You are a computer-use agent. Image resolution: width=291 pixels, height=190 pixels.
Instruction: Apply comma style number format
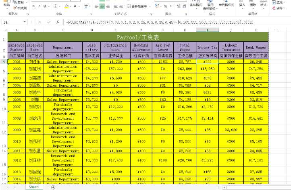171,6
